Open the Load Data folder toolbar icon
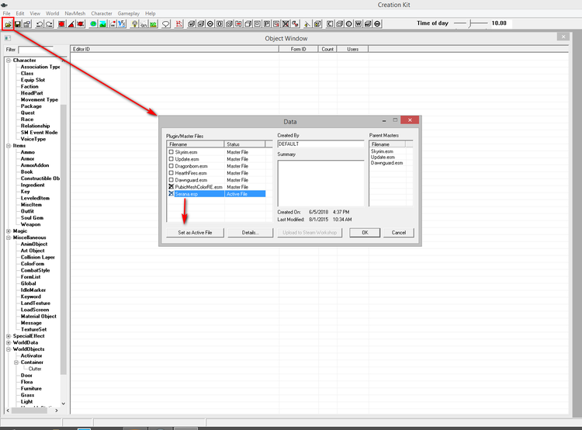The image size is (582, 430). (x=8, y=24)
